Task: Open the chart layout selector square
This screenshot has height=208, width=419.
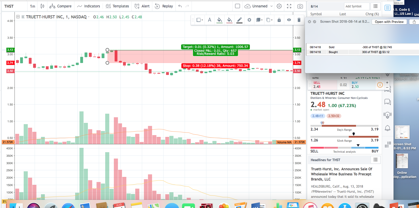Action: coord(237,6)
